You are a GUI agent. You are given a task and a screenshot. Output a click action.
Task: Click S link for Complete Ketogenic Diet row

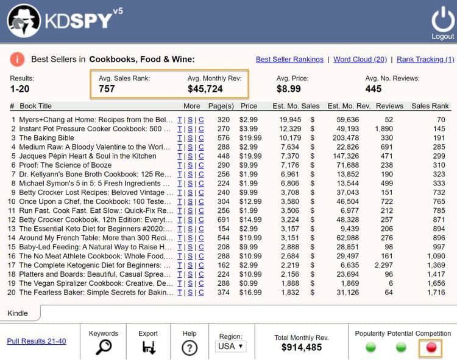[x=190, y=265]
